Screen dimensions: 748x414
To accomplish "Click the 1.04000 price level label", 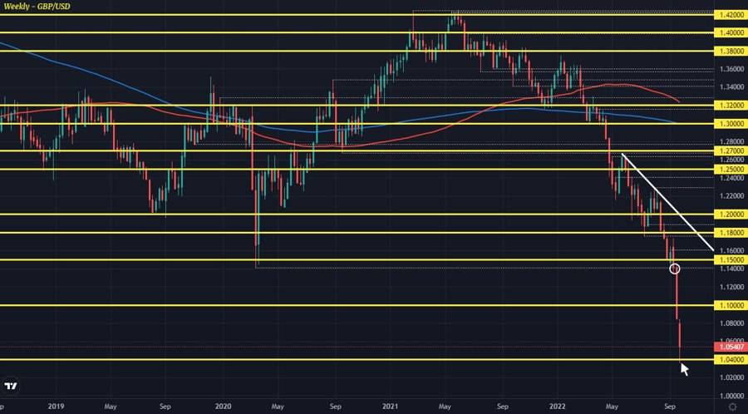I will click(x=731, y=360).
